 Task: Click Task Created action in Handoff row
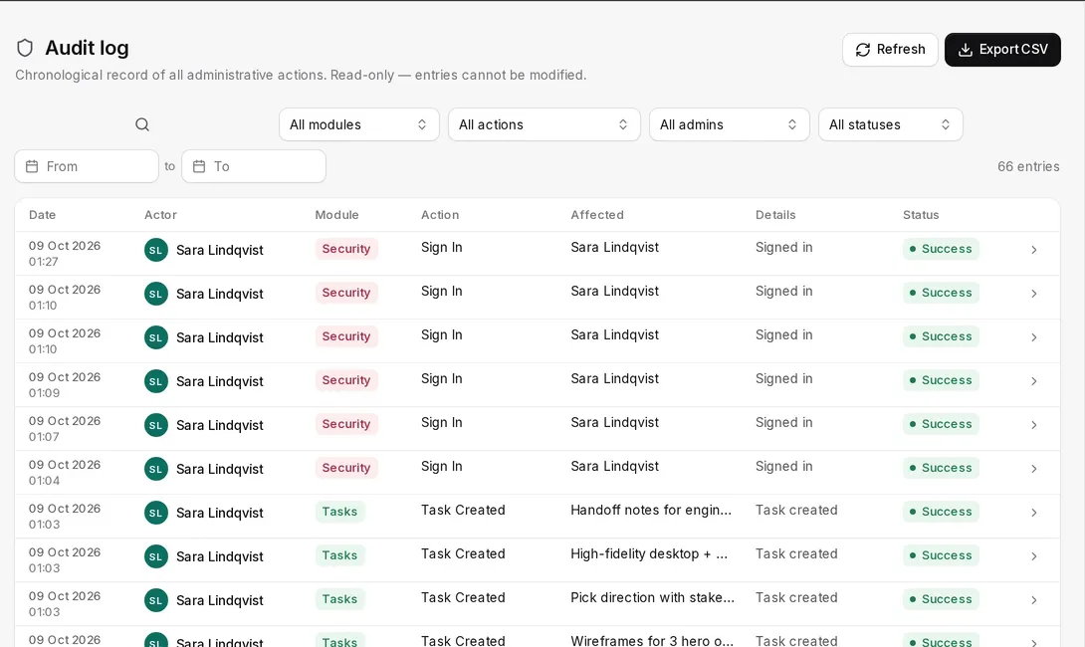click(463, 510)
